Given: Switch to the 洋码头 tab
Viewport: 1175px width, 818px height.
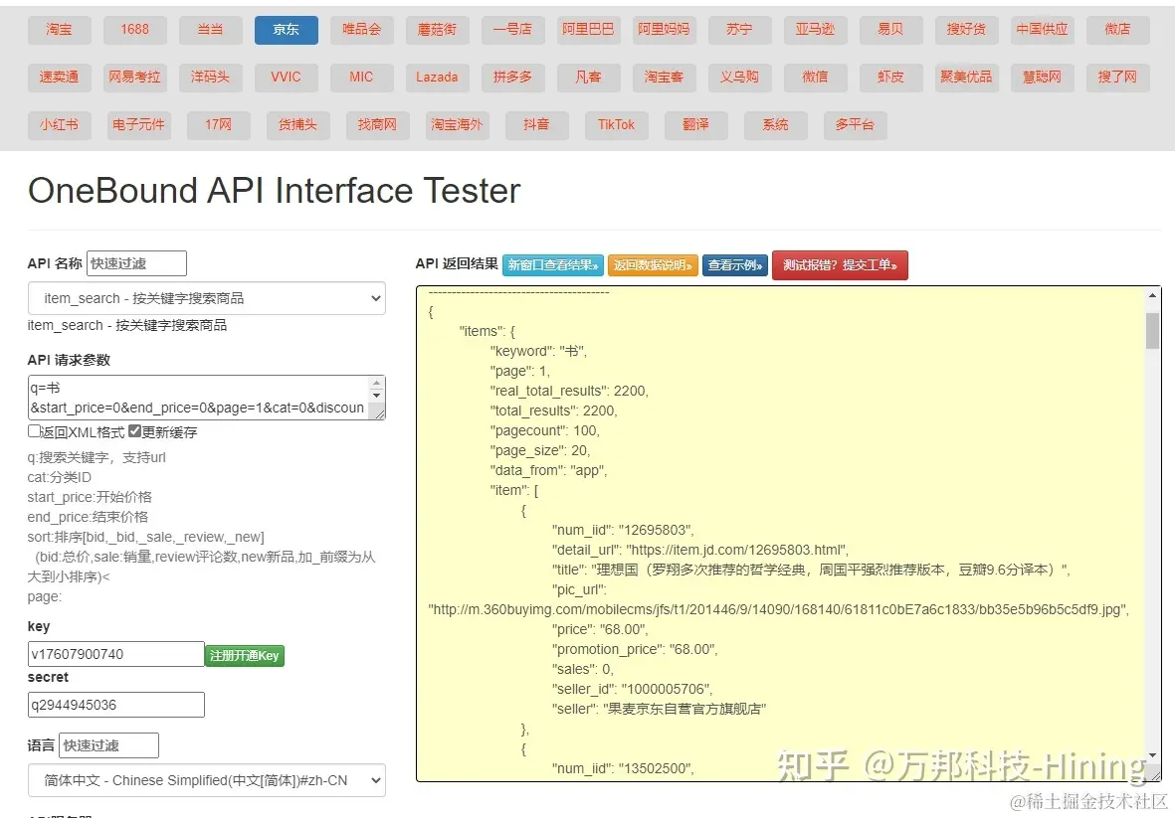Looking at the screenshot, I should click(211, 78).
